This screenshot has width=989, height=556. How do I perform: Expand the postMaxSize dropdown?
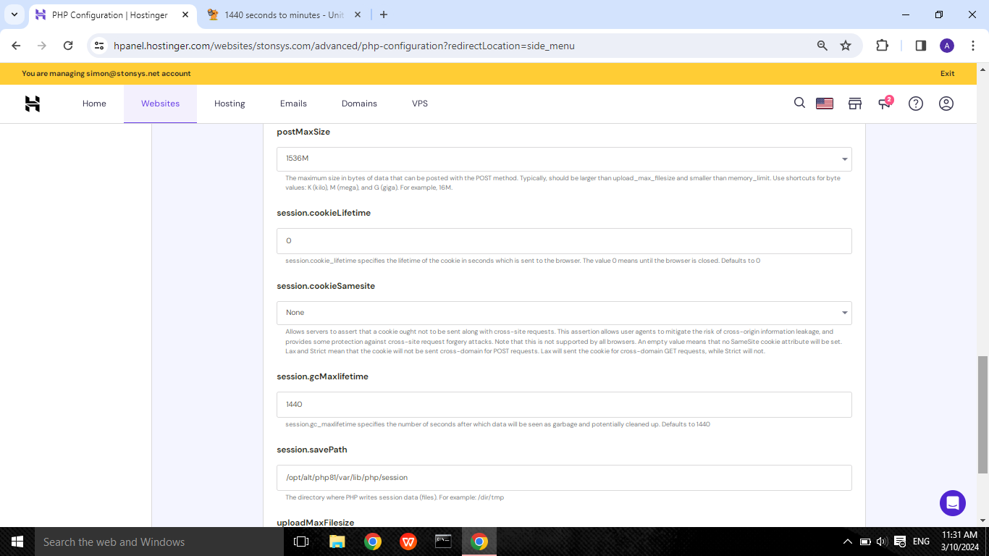564,159
